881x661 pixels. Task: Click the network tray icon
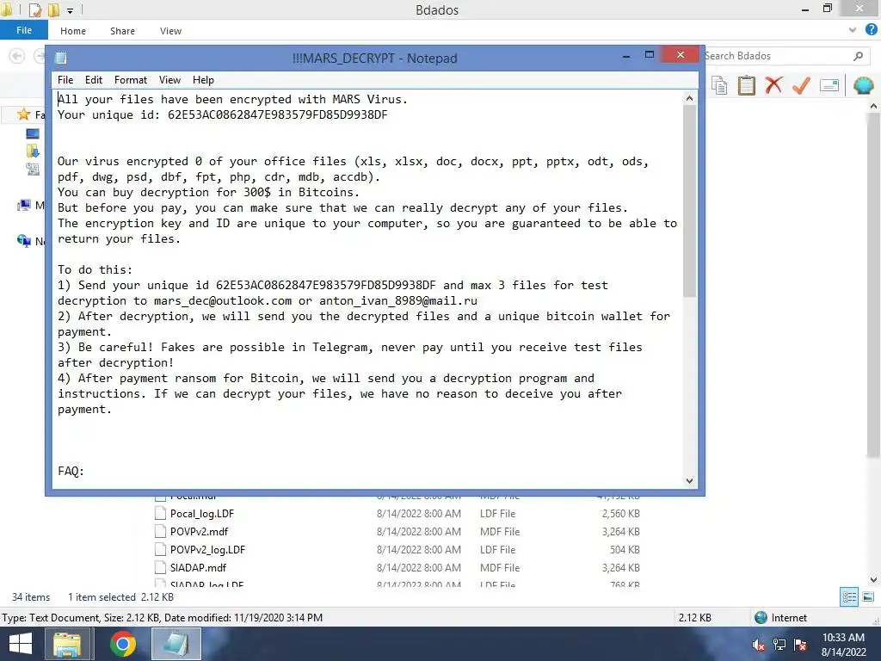pyautogui.click(x=779, y=645)
